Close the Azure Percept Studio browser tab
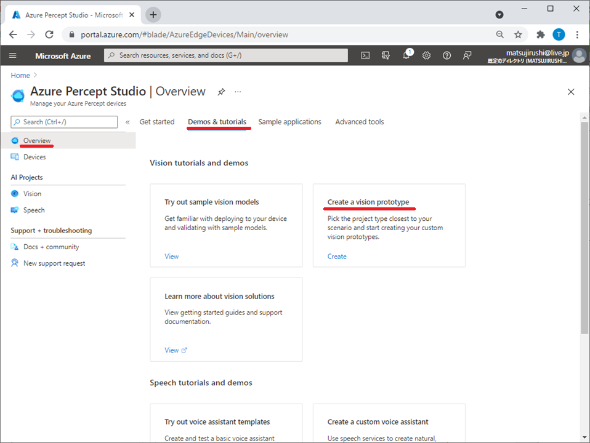The height and width of the screenshot is (443, 590). (x=132, y=15)
